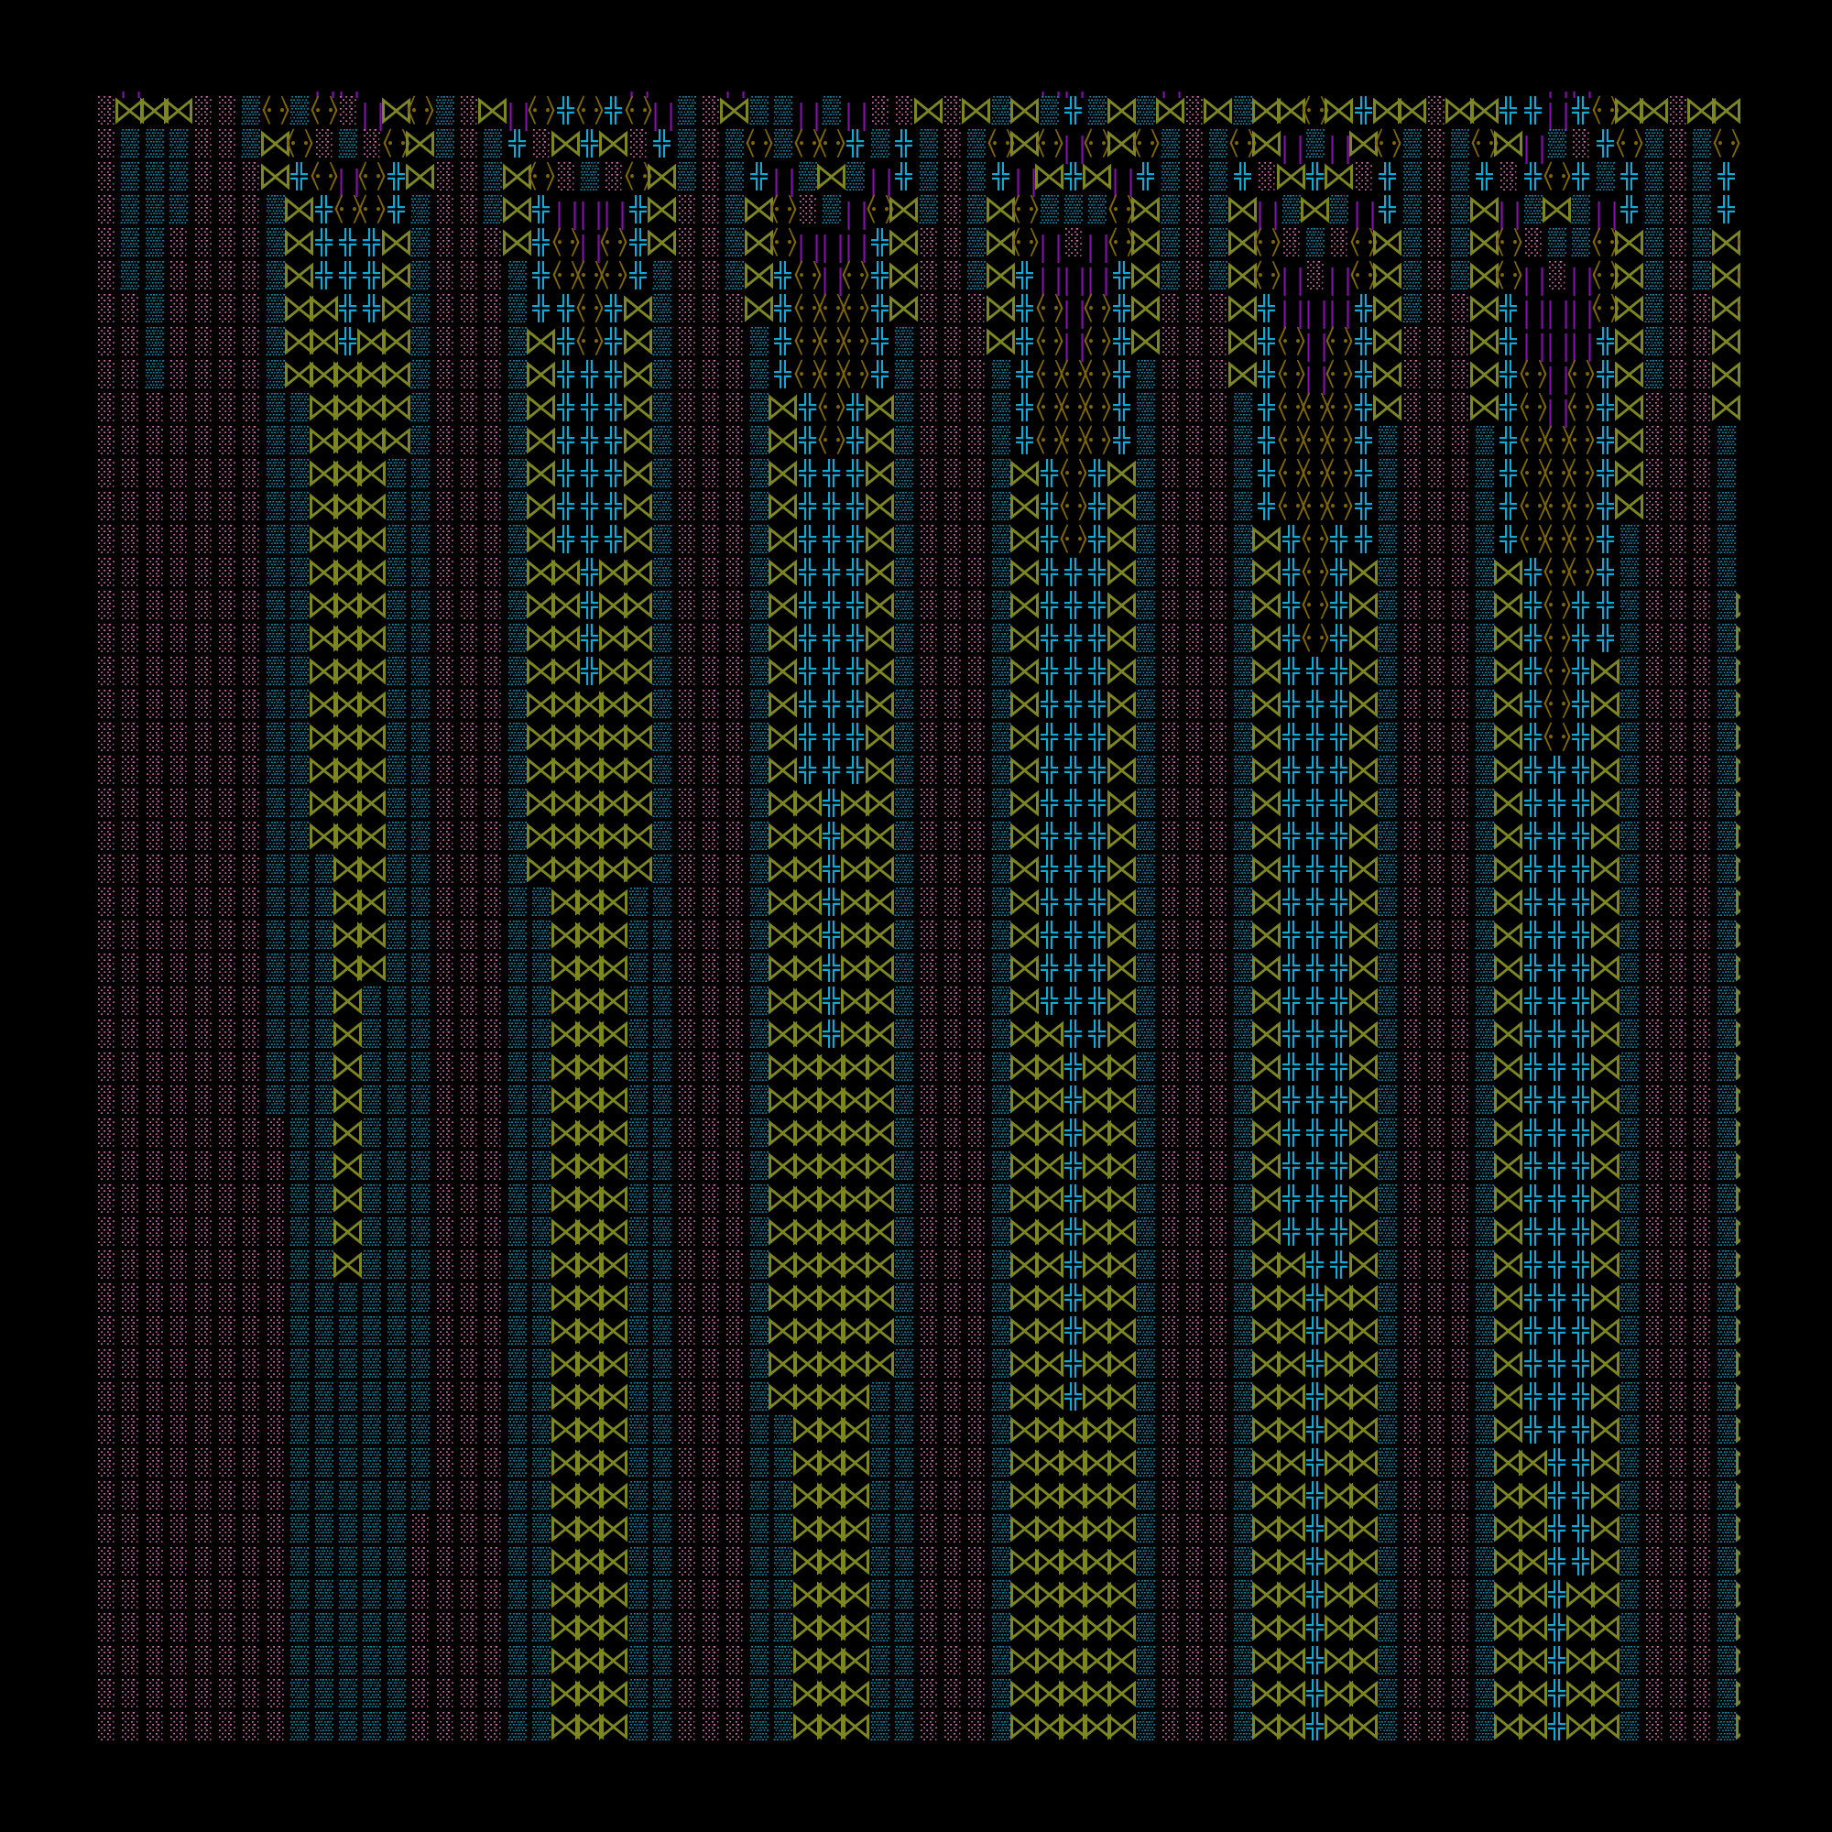Screen dimensions: 1832x1832
Task: Click topmost blue cross in second row, right edge
Action: (1727, 178)
